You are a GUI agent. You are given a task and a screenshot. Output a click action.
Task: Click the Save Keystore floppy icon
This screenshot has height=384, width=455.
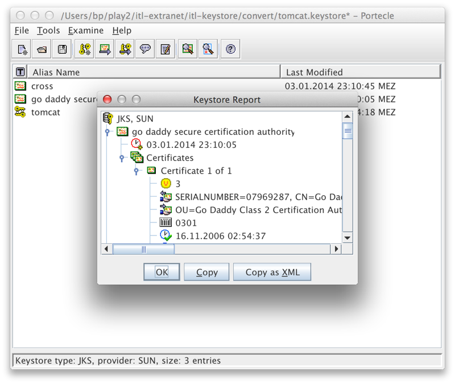[x=62, y=49]
